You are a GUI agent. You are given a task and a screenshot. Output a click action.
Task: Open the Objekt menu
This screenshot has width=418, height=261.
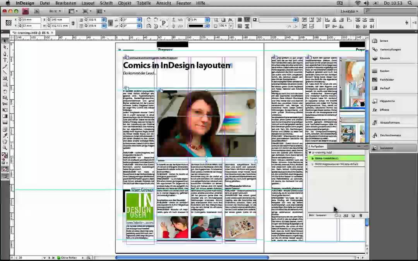[125, 3]
